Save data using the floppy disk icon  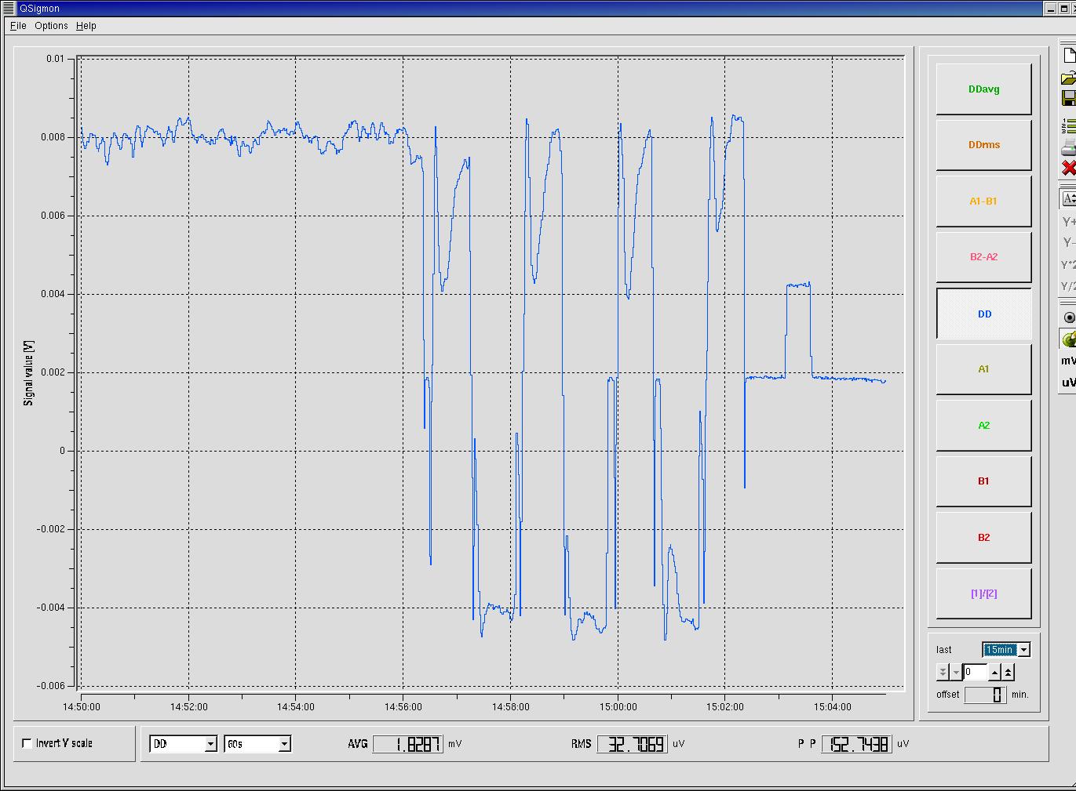pos(1069,98)
